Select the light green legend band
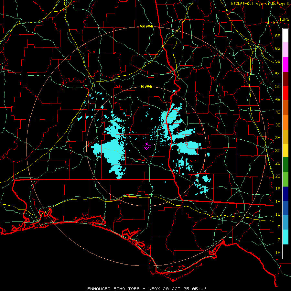This screenshot has height=291, width=291. click(x=286, y=179)
